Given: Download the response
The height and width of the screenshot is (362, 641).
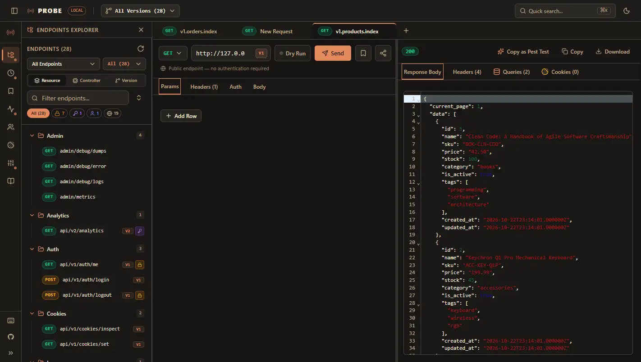Looking at the screenshot, I should coord(613,52).
